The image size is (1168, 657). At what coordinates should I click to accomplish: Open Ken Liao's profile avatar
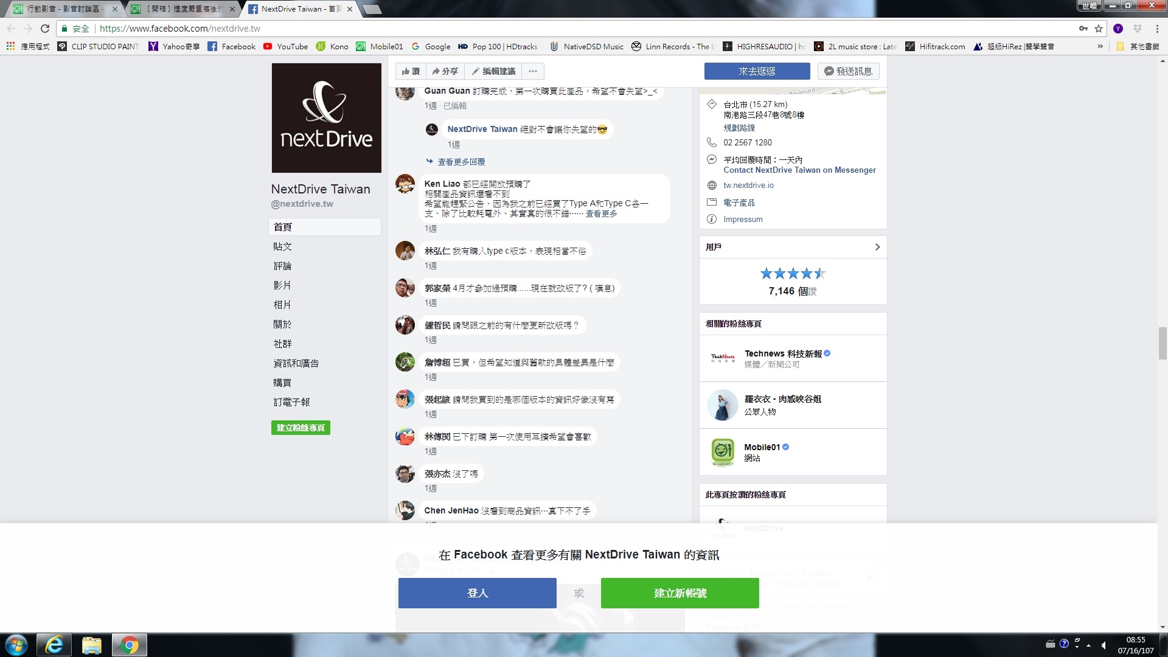405,184
